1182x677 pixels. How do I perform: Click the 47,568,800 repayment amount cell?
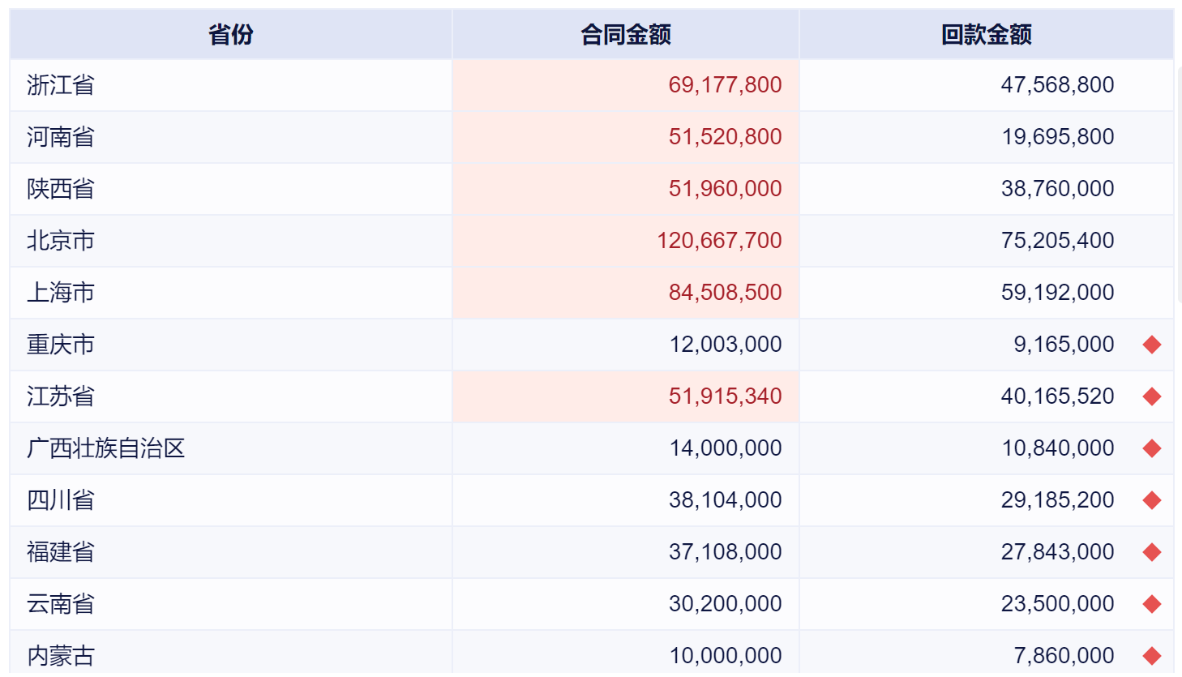coord(1057,85)
